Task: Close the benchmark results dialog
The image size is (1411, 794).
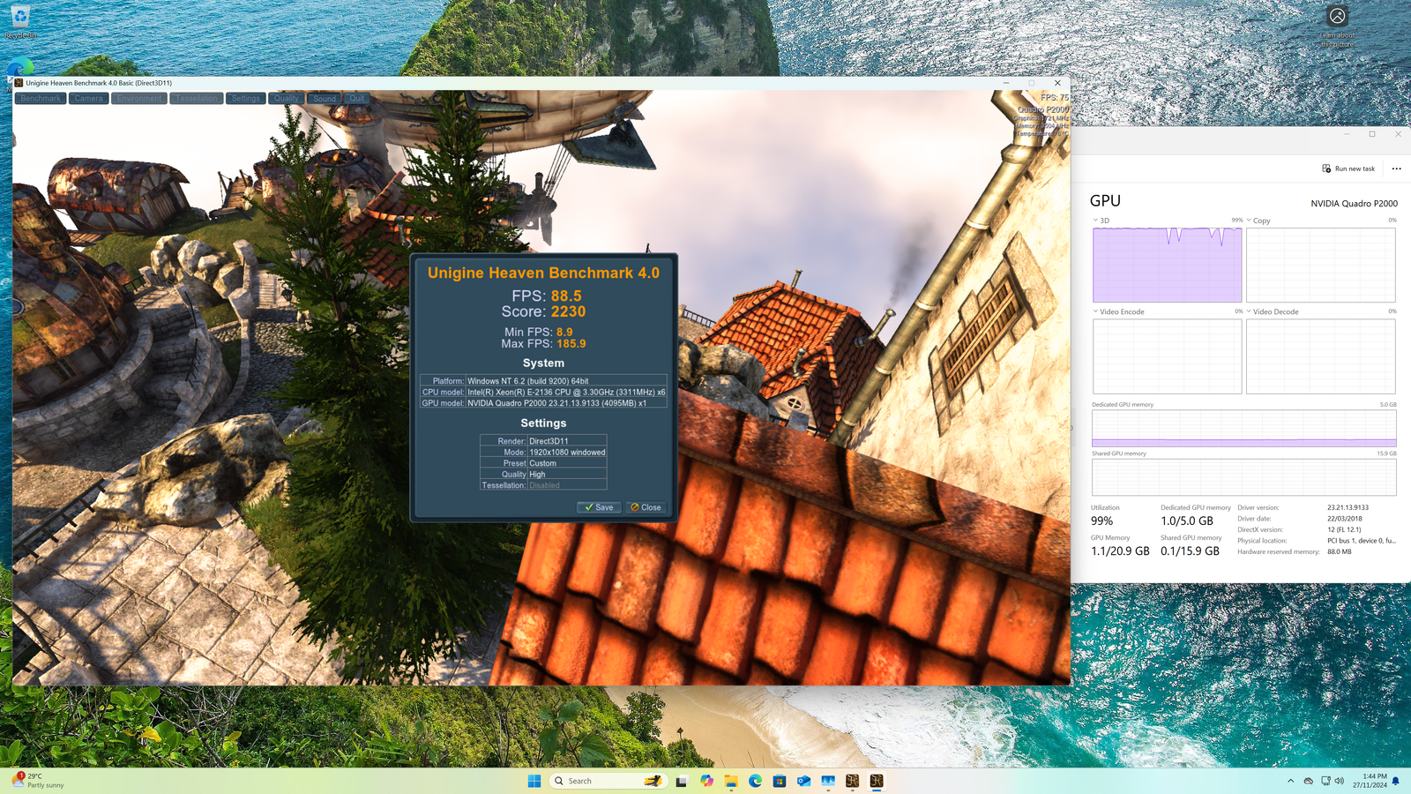Action: click(x=646, y=507)
